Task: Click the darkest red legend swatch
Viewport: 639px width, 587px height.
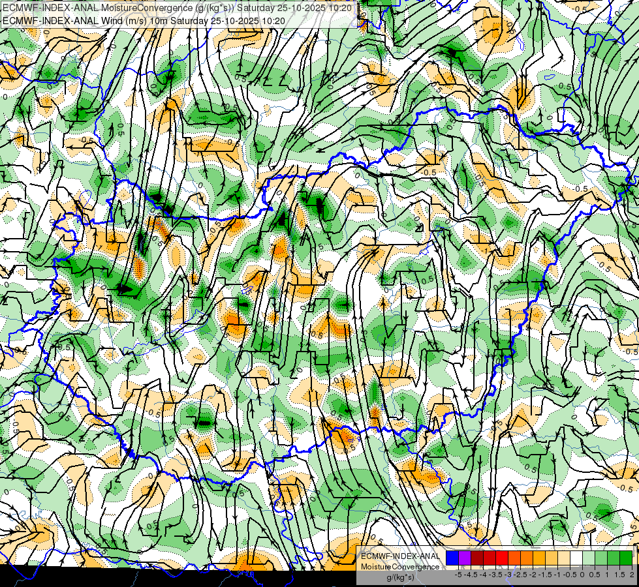Action: coord(477,558)
